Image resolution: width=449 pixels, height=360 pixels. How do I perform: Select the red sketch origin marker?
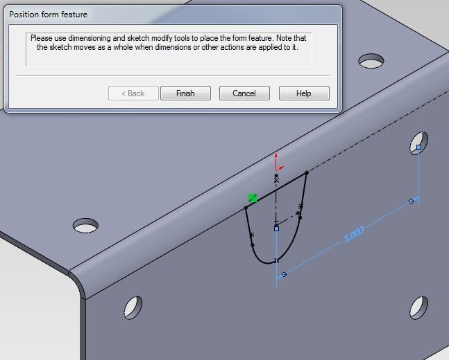tap(278, 163)
